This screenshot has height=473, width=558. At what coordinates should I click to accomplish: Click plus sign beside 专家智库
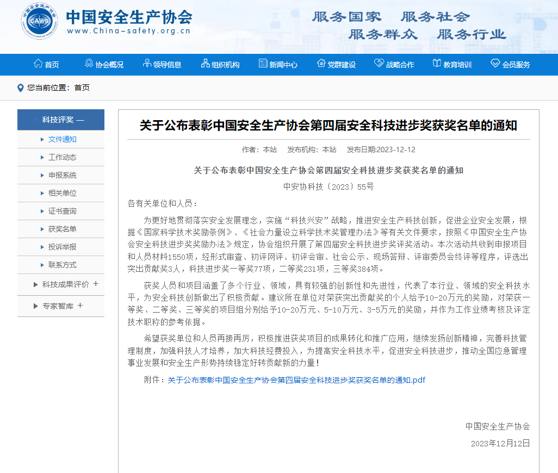(x=80, y=306)
